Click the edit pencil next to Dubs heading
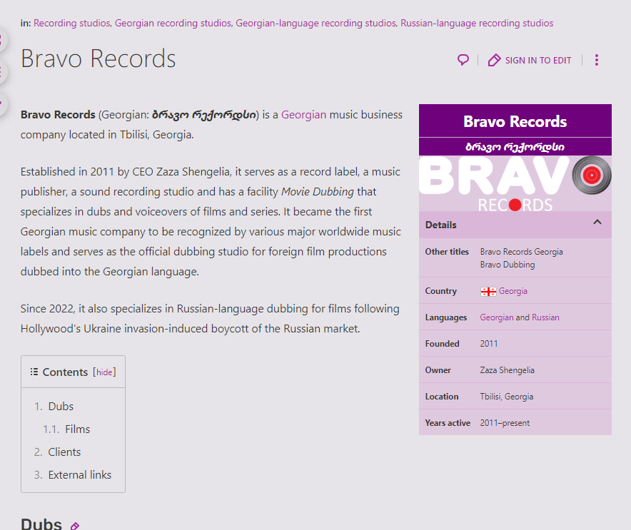This screenshot has height=530, width=631. click(75, 526)
